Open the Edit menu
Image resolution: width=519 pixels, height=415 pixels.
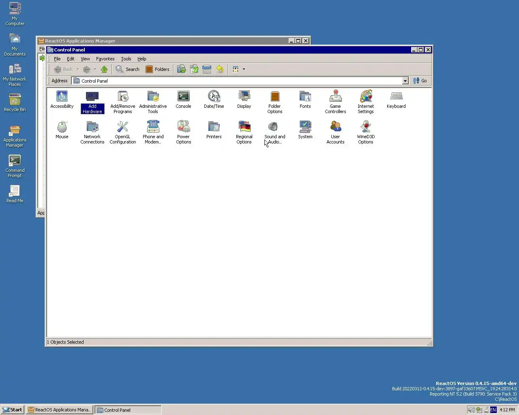[71, 59]
